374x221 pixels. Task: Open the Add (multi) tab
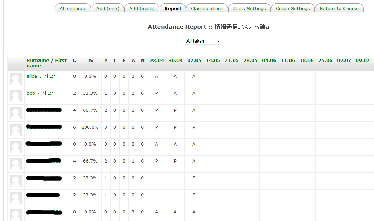[142, 9]
